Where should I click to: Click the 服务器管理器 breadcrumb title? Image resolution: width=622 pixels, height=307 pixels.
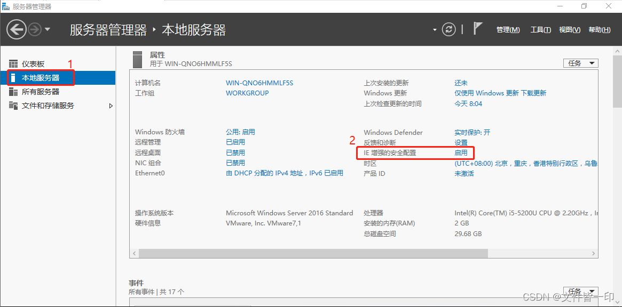(x=108, y=30)
